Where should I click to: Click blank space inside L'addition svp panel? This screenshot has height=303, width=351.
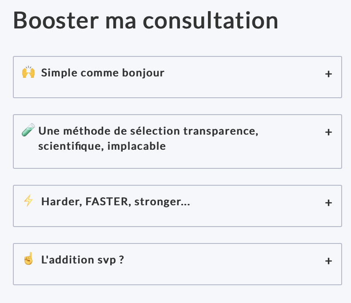177,276
